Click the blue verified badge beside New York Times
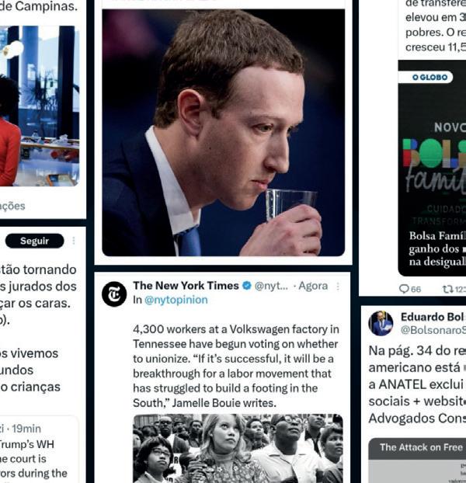466x483 pixels. point(247,286)
